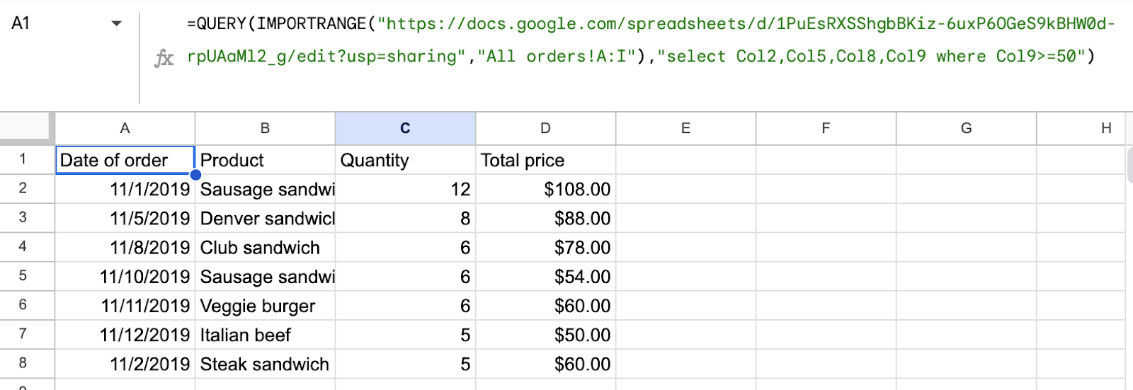
Task: Click quantity 6 in Veggie burger row
Action: tap(405, 305)
